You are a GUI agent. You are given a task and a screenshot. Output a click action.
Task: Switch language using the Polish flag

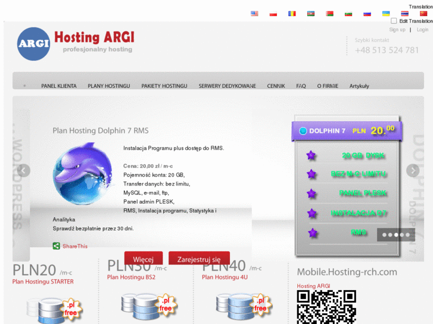[273, 14]
